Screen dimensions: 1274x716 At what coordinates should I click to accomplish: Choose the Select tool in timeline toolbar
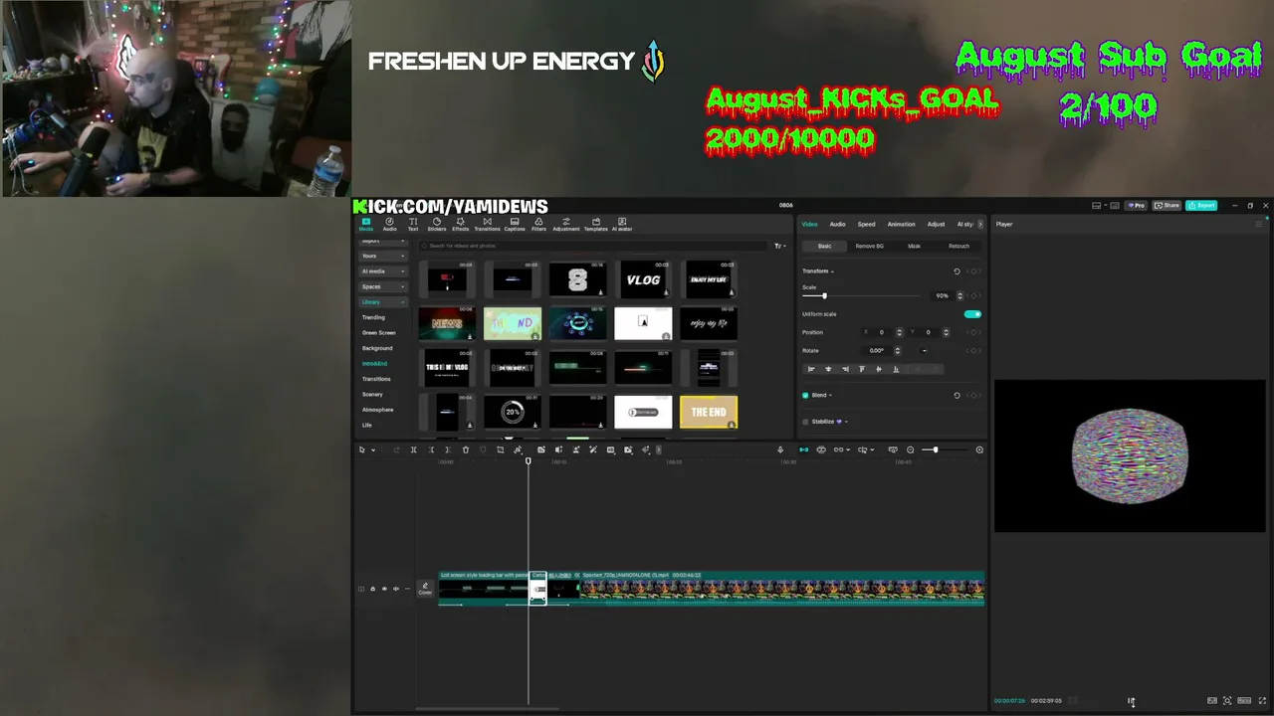[x=362, y=450]
